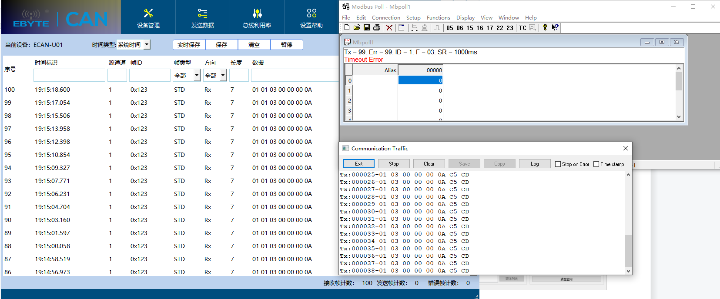
Task: Click the print icon in Modbus toolbar
Action: coord(377,28)
